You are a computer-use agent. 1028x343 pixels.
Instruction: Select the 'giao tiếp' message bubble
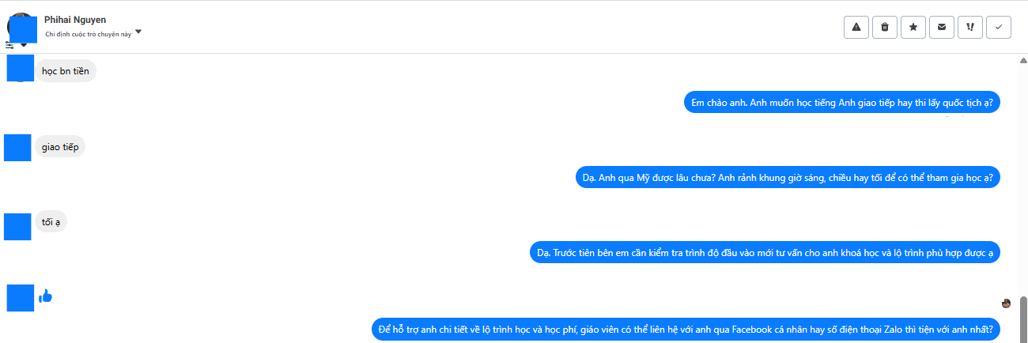point(60,147)
